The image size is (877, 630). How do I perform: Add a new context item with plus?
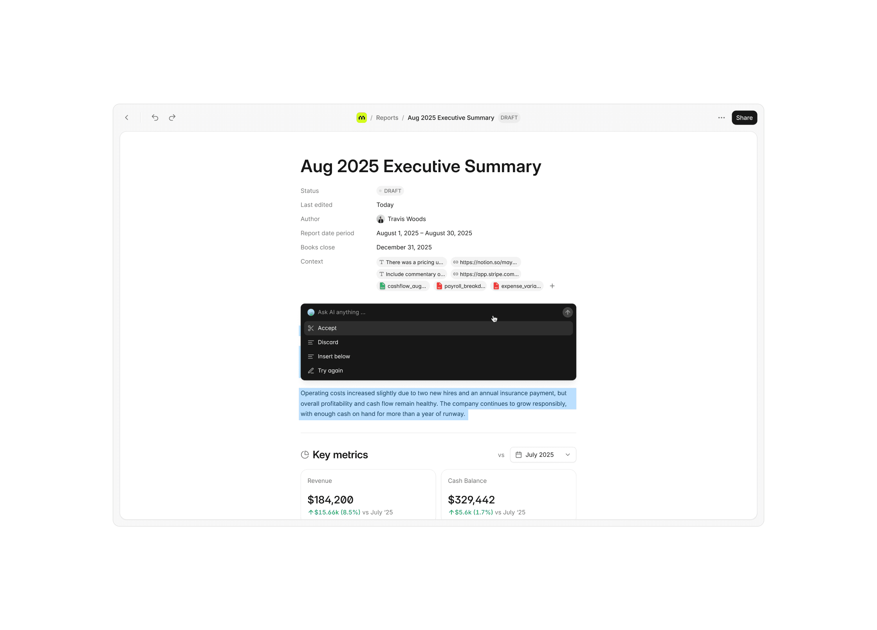[552, 286]
